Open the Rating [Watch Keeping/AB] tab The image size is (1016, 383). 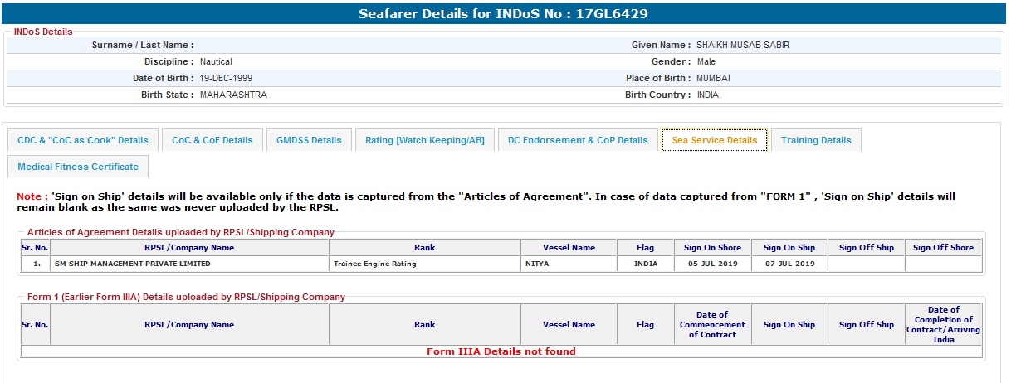425,140
